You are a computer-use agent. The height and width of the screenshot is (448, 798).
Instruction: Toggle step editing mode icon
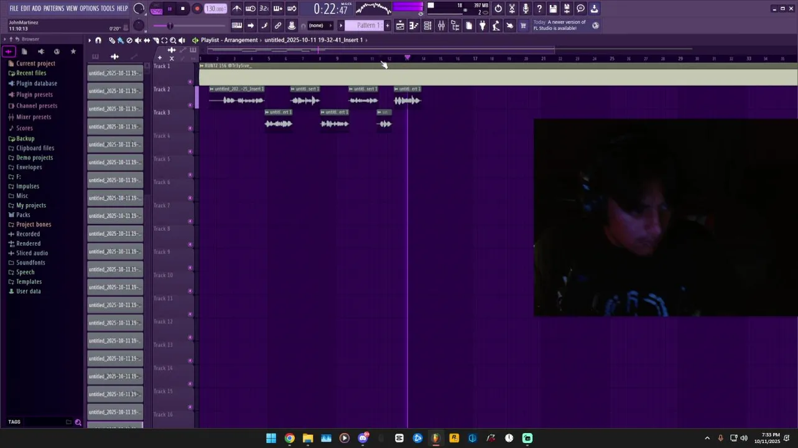tap(264, 26)
